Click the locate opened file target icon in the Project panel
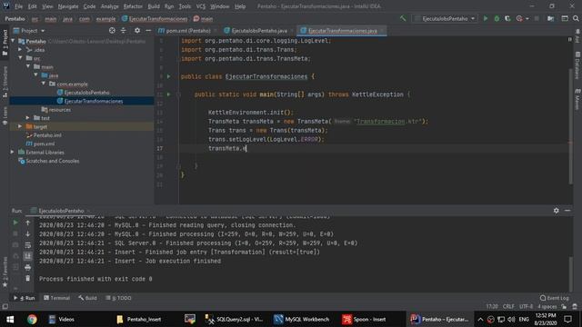 coord(112,30)
